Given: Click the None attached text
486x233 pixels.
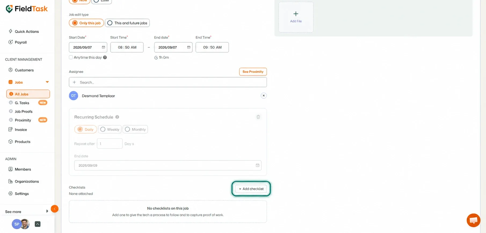Looking at the screenshot, I should [81, 194].
